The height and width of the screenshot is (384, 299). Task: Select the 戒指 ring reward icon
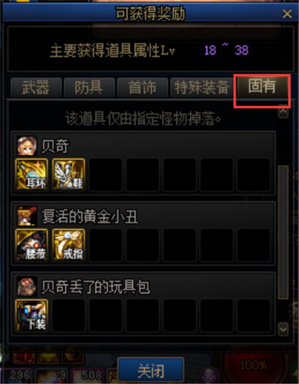tap(68, 244)
